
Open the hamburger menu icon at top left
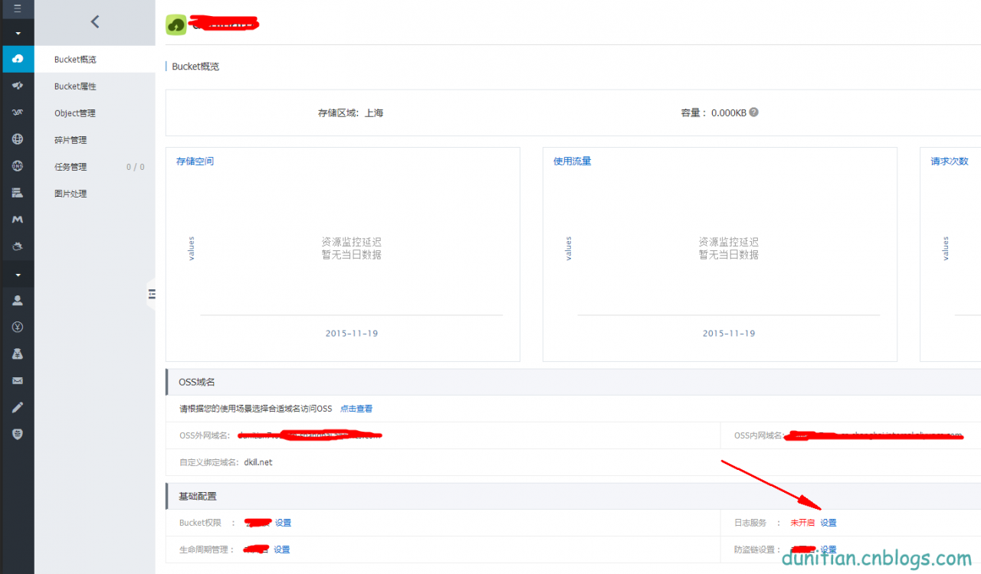[x=18, y=8]
